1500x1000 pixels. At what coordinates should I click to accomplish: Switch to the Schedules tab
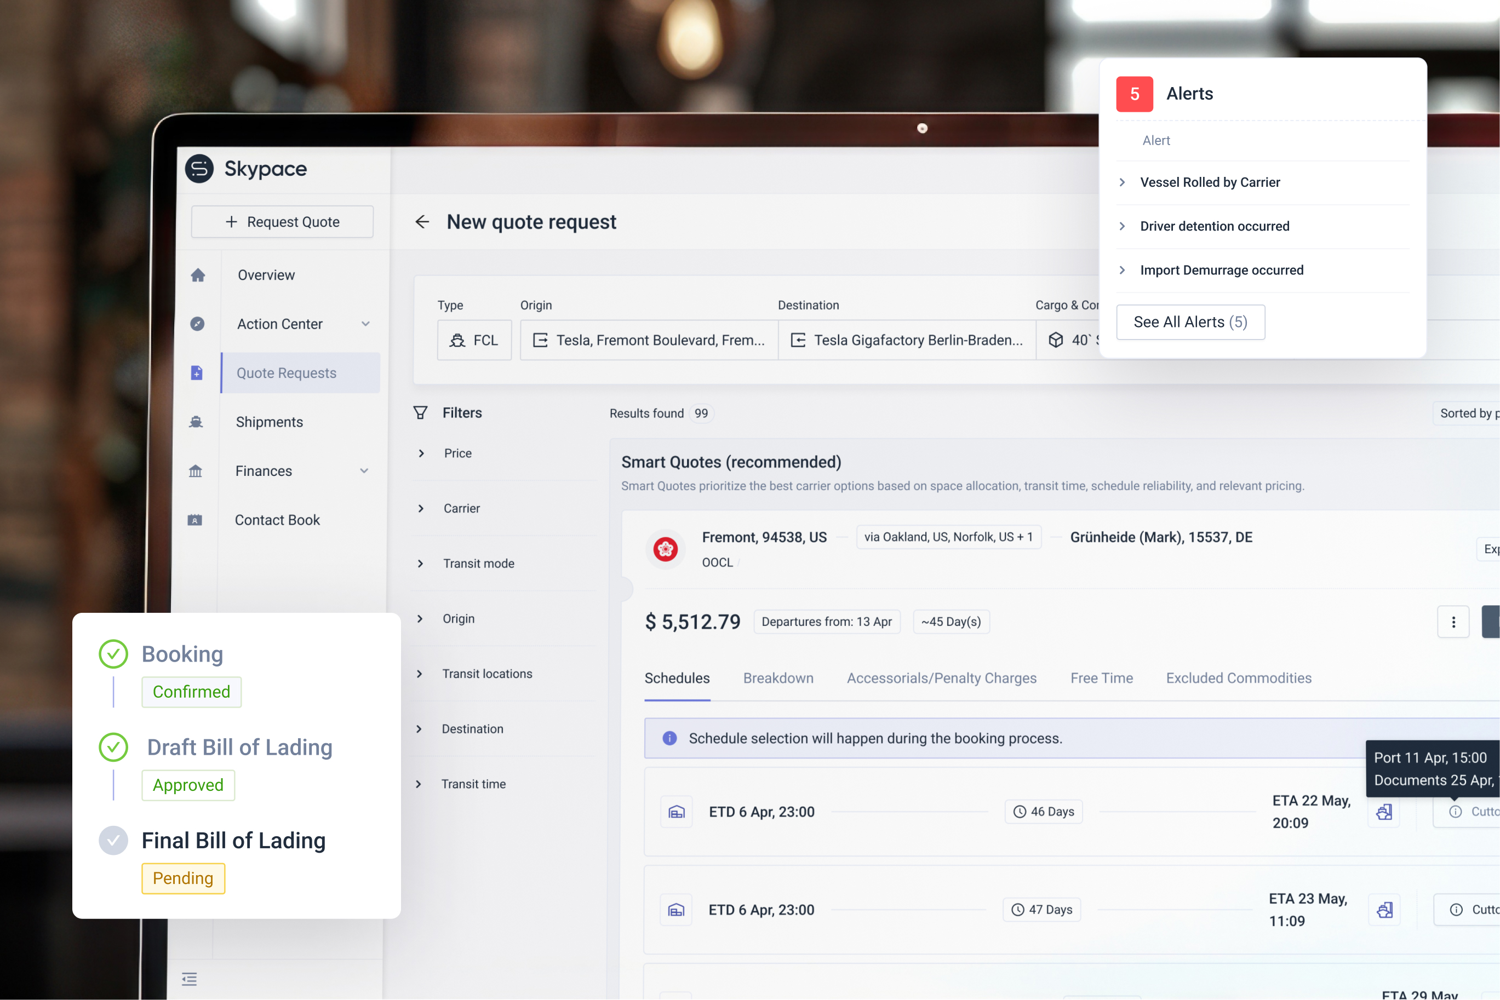pyautogui.click(x=676, y=678)
